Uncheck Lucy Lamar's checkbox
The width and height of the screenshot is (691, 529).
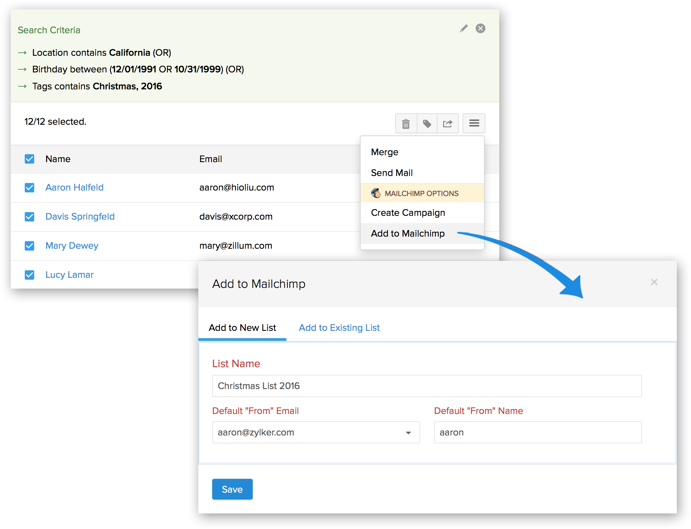29,275
